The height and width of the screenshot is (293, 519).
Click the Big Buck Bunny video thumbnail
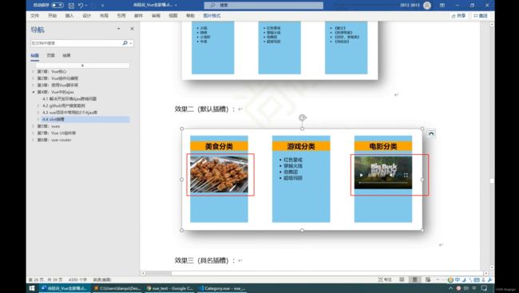point(383,172)
